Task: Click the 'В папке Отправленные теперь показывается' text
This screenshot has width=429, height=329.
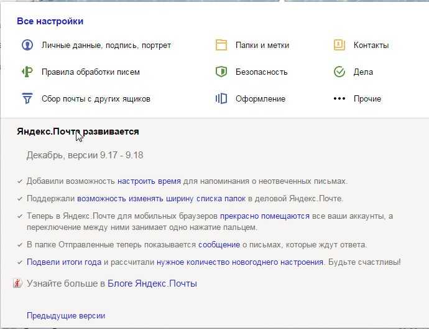Action: [111, 244]
